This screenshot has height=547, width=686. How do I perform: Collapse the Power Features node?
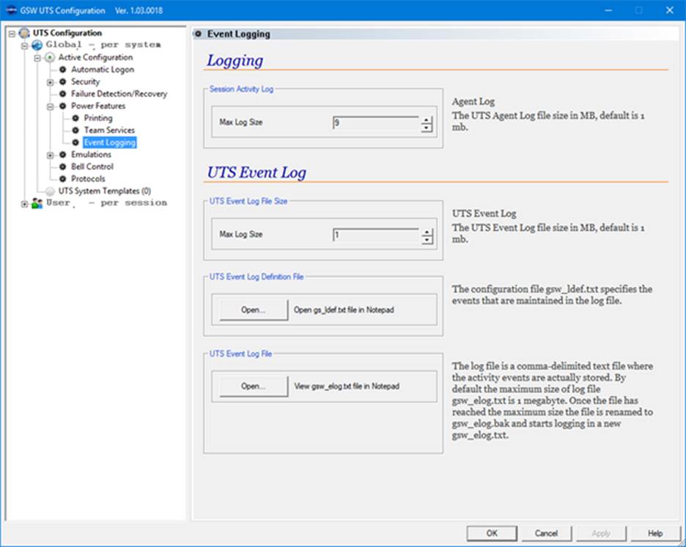tap(51, 106)
